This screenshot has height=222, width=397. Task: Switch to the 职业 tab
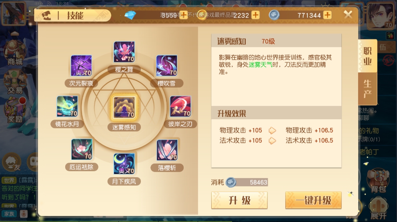point(367,56)
